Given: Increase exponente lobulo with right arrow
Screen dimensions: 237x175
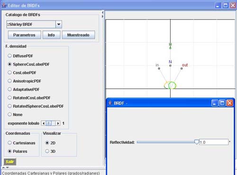Looking at the screenshot, I should (x=58, y=123).
